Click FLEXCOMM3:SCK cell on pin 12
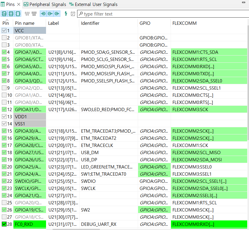This screenshot has height=230, width=249. click(209, 109)
